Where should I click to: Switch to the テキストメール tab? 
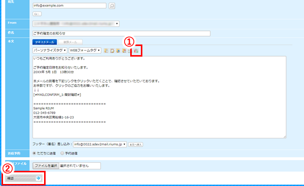click(x=45, y=42)
